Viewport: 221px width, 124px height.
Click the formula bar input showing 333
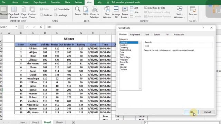(80, 27)
